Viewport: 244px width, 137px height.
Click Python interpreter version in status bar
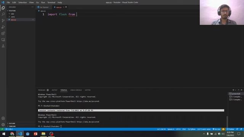tap(204, 129)
